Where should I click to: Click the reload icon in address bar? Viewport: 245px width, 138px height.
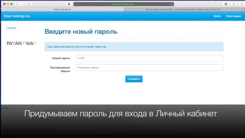(171, 4)
